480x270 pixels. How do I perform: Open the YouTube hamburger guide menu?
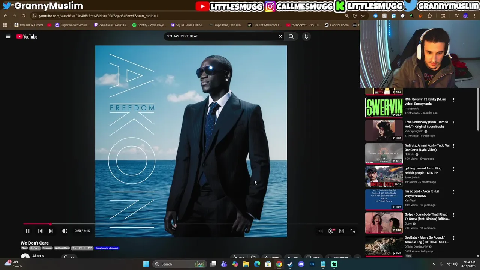[x=8, y=36]
